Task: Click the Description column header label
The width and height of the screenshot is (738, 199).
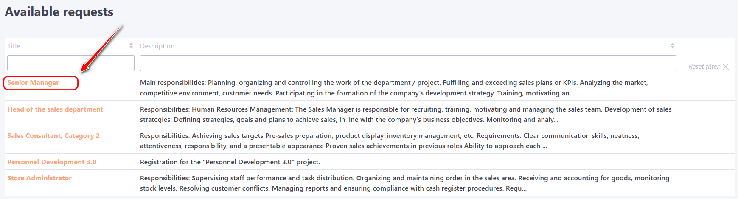Action: tap(157, 46)
